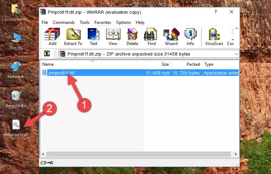Screen dimensions: 271x174
Task: Click the drive icon in status bar
Action: tap(43, 163)
